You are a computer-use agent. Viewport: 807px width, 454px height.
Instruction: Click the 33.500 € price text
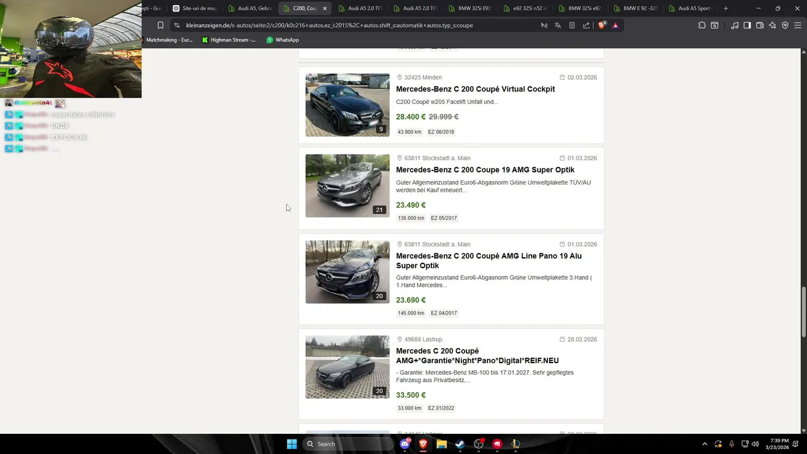point(410,395)
